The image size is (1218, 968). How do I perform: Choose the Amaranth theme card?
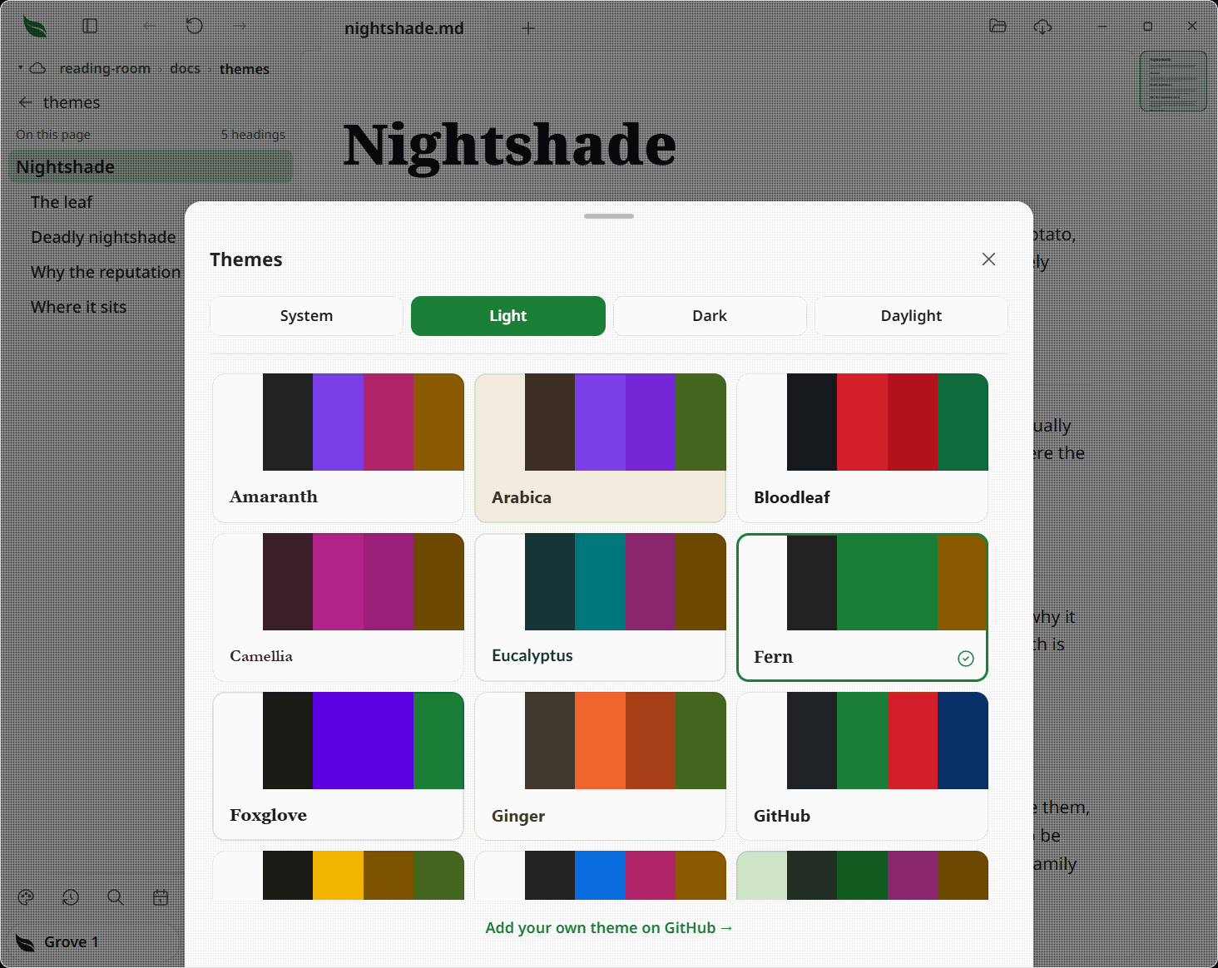(339, 447)
